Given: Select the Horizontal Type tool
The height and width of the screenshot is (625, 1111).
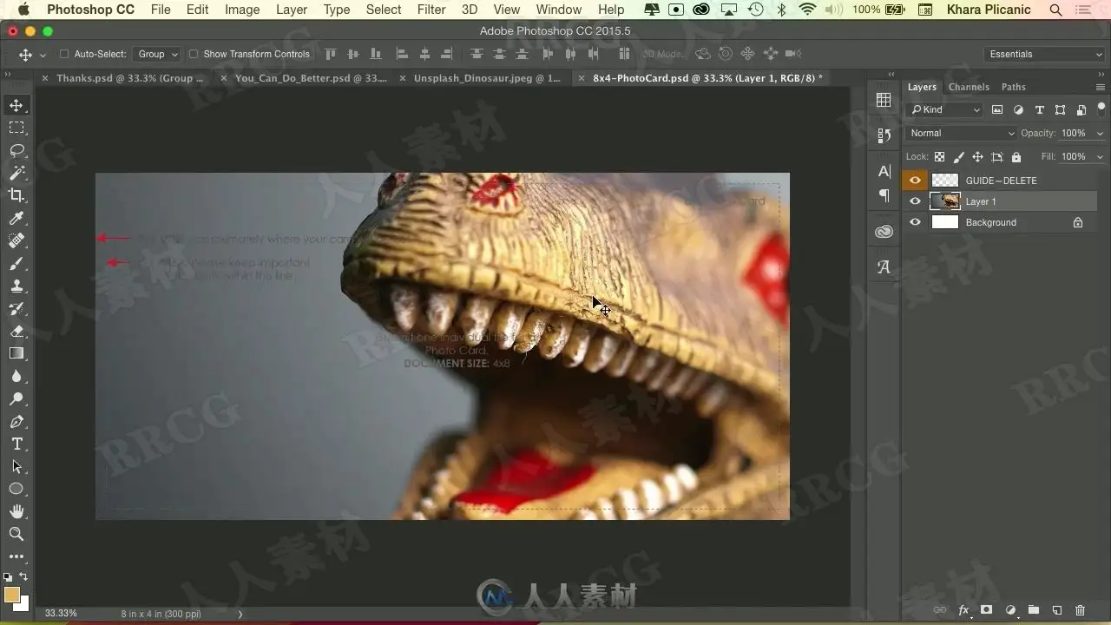Looking at the screenshot, I should (16, 444).
